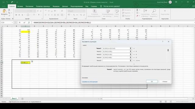Click the user account avatar
Screen dimensions: 195x109
(170, 2)
